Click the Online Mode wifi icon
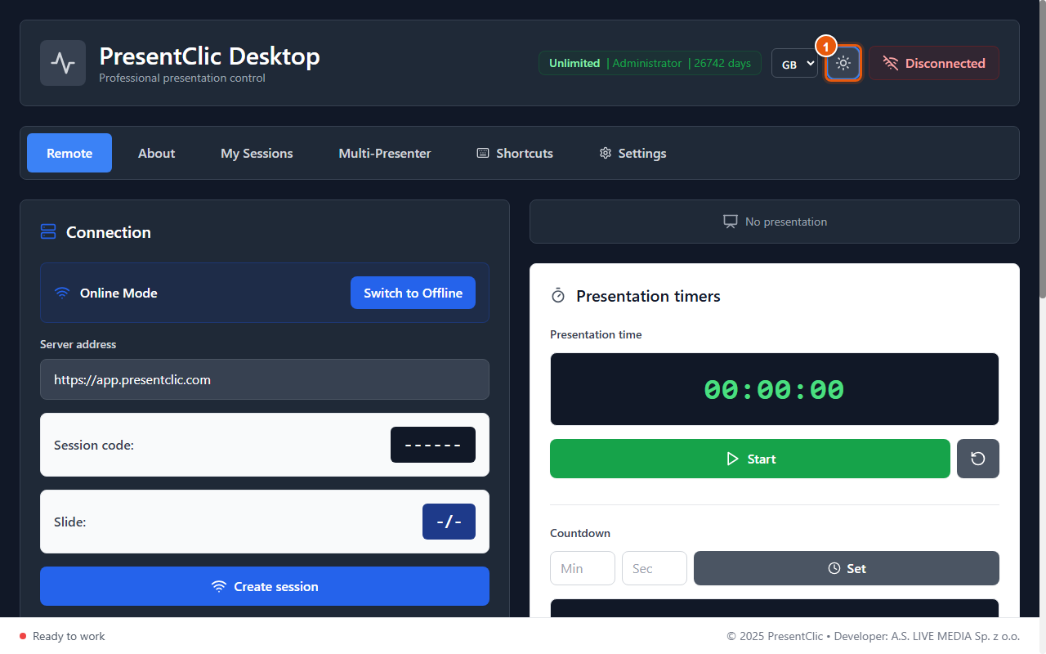Image resolution: width=1046 pixels, height=654 pixels. coord(62,293)
